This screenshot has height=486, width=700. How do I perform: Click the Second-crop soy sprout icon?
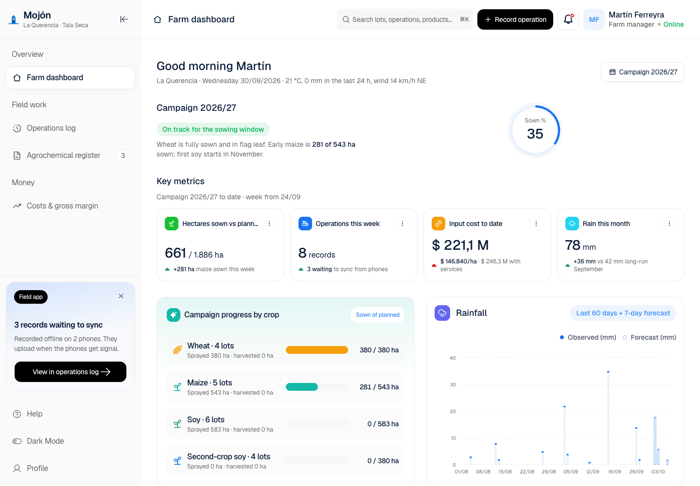pyautogui.click(x=177, y=461)
